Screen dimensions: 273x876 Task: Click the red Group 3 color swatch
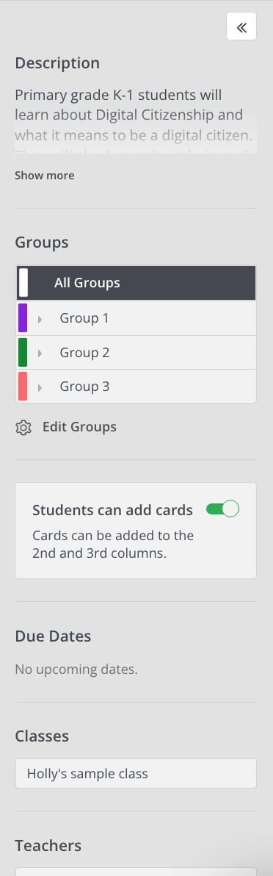[x=23, y=387]
